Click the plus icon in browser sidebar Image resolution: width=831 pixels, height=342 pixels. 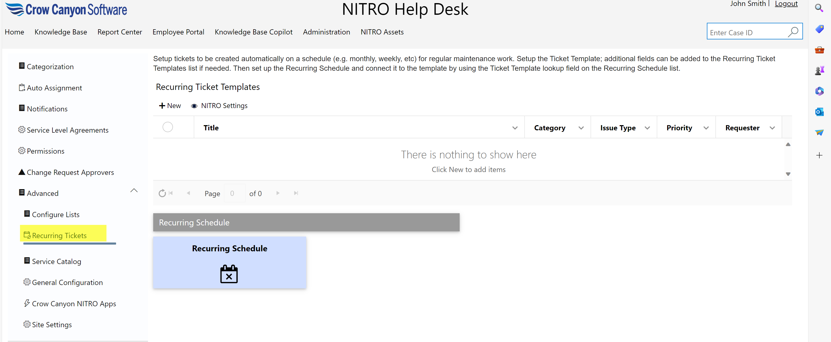819,155
